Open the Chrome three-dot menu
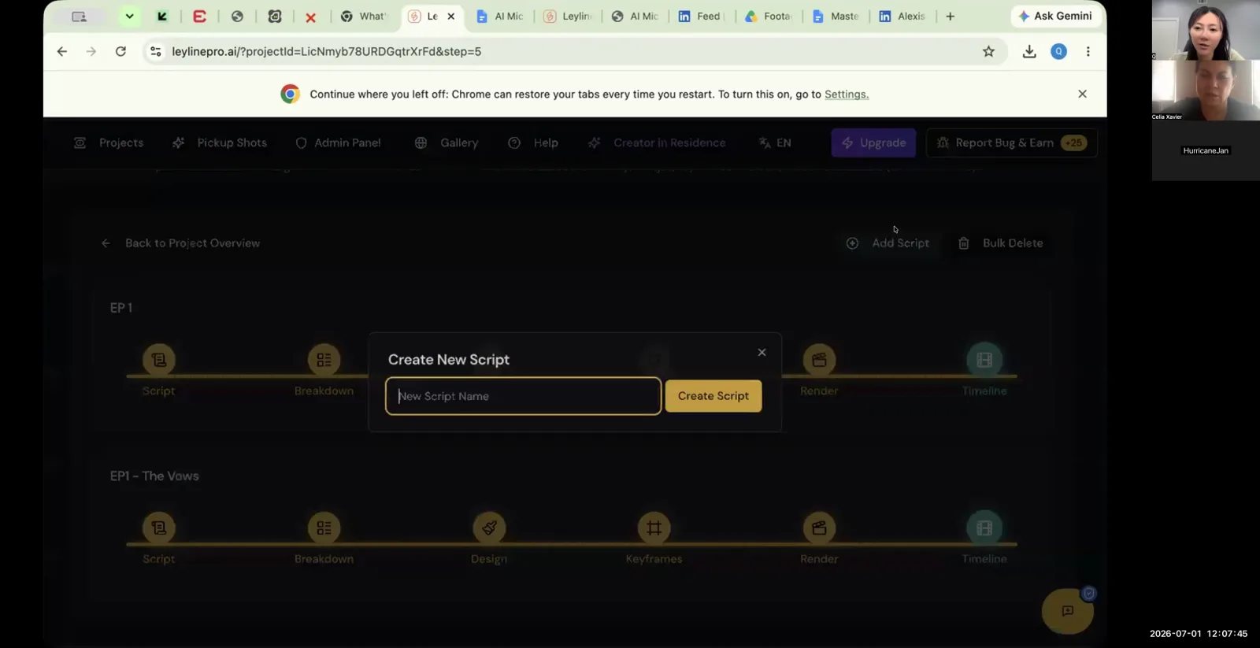 pyautogui.click(x=1088, y=51)
